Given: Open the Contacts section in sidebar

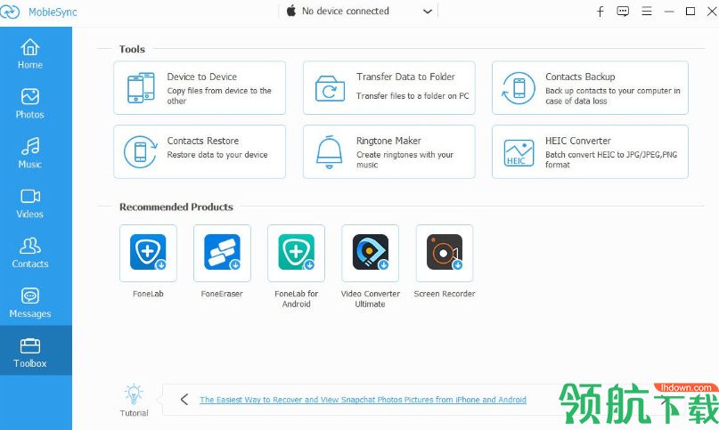Looking at the screenshot, I should coord(30,253).
